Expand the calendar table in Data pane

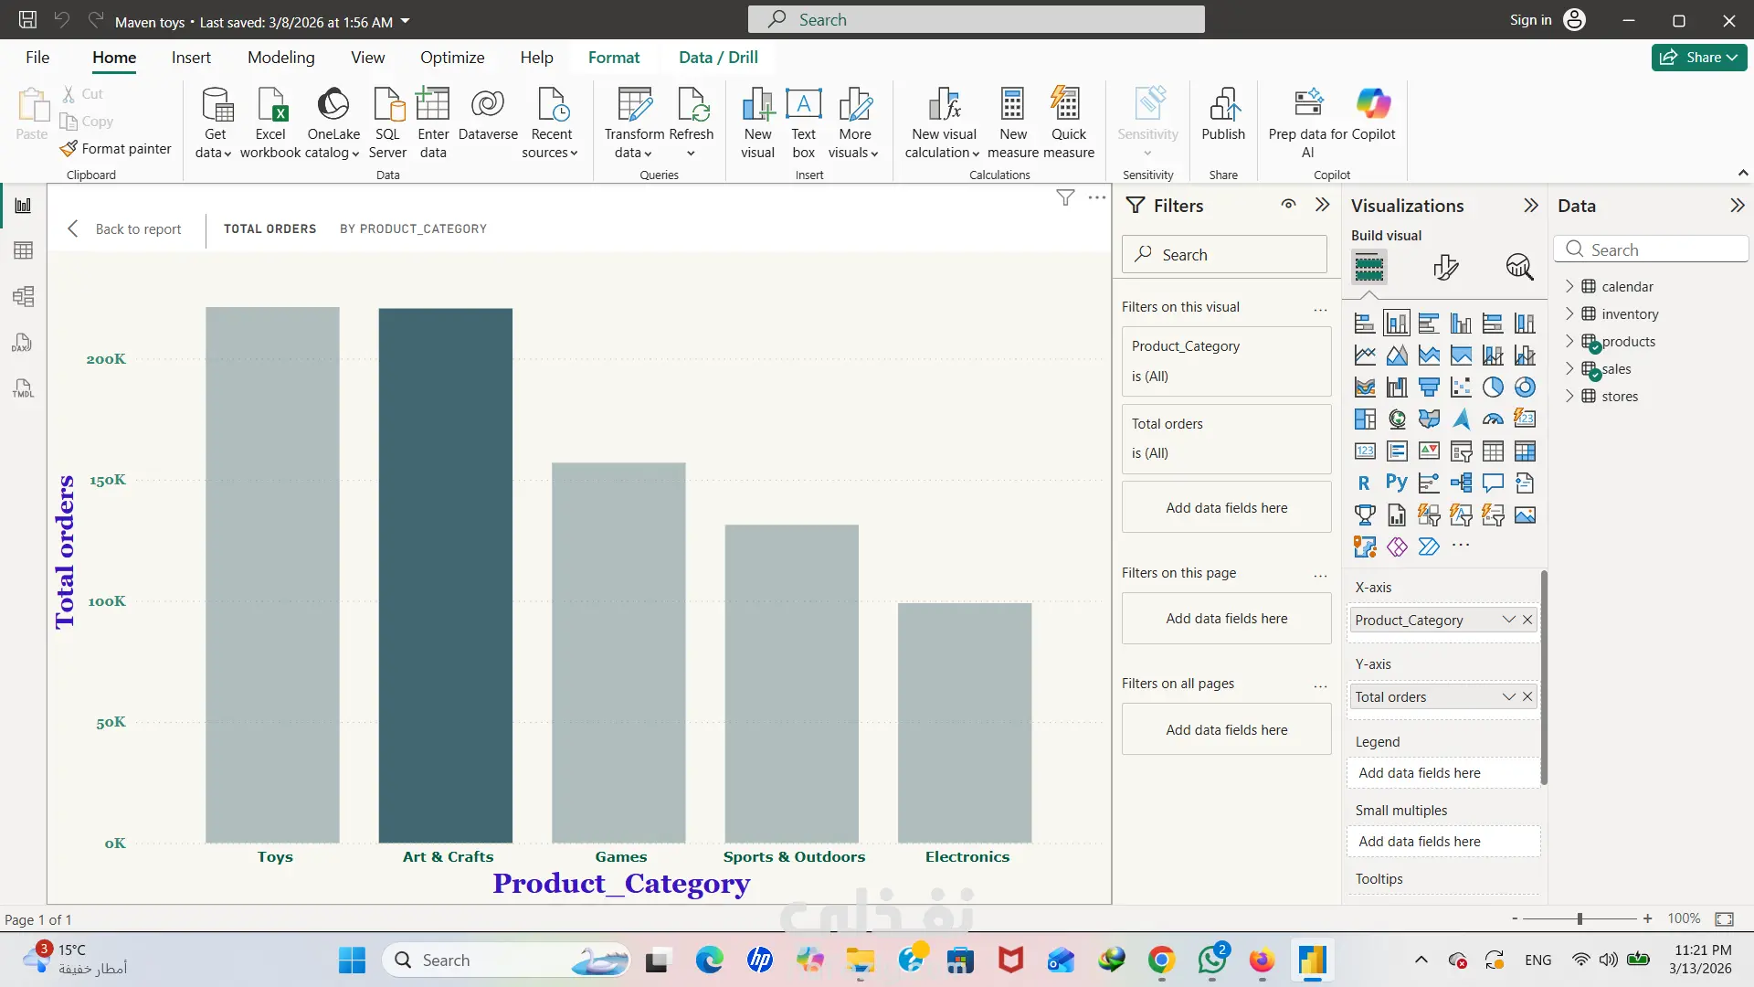click(x=1569, y=286)
